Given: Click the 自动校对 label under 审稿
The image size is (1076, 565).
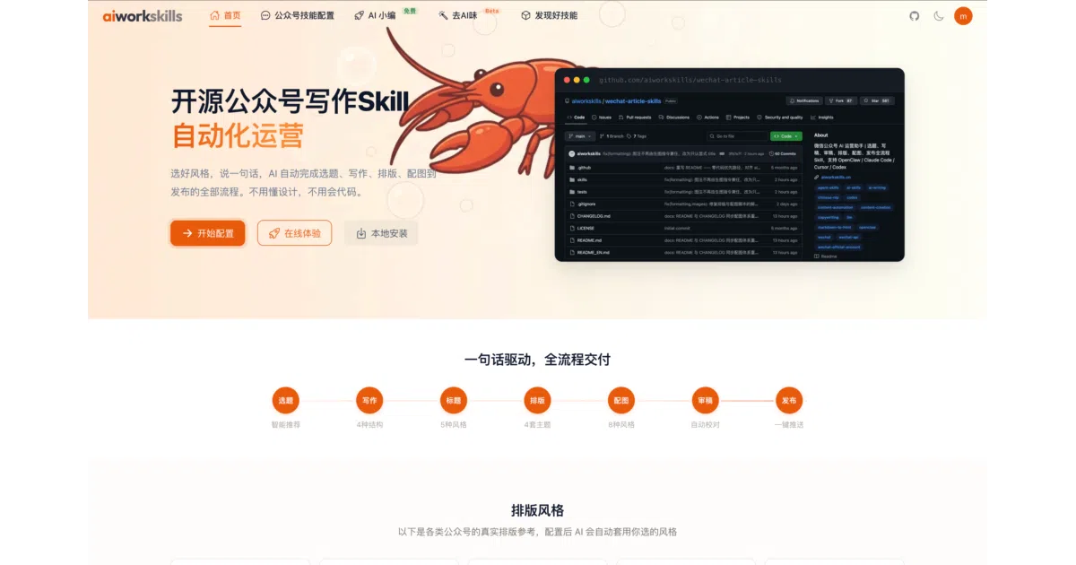Looking at the screenshot, I should pyautogui.click(x=705, y=424).
